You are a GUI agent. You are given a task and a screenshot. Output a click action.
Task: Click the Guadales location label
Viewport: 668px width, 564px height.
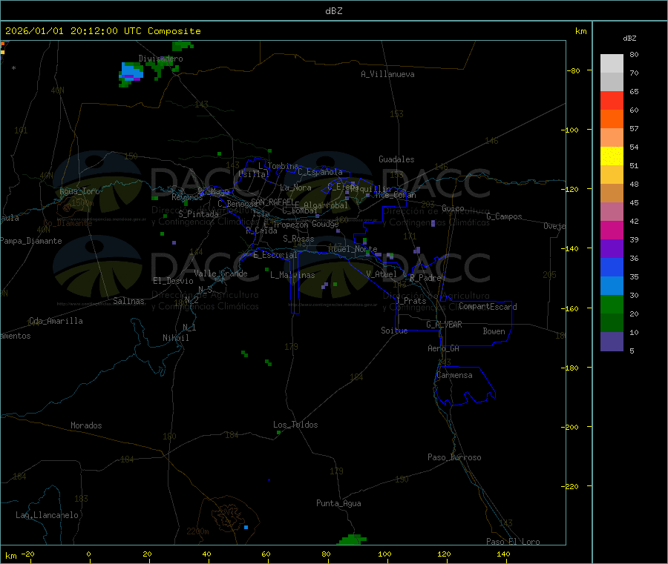coord(396,159)
